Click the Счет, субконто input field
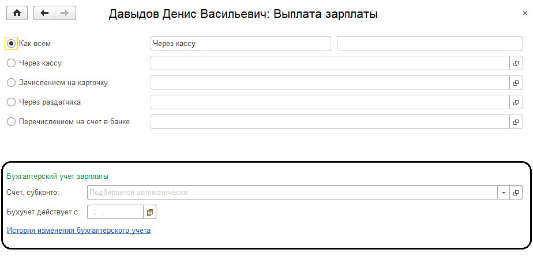The width and height of the screenshot is (533, 261). click(291, 193)
